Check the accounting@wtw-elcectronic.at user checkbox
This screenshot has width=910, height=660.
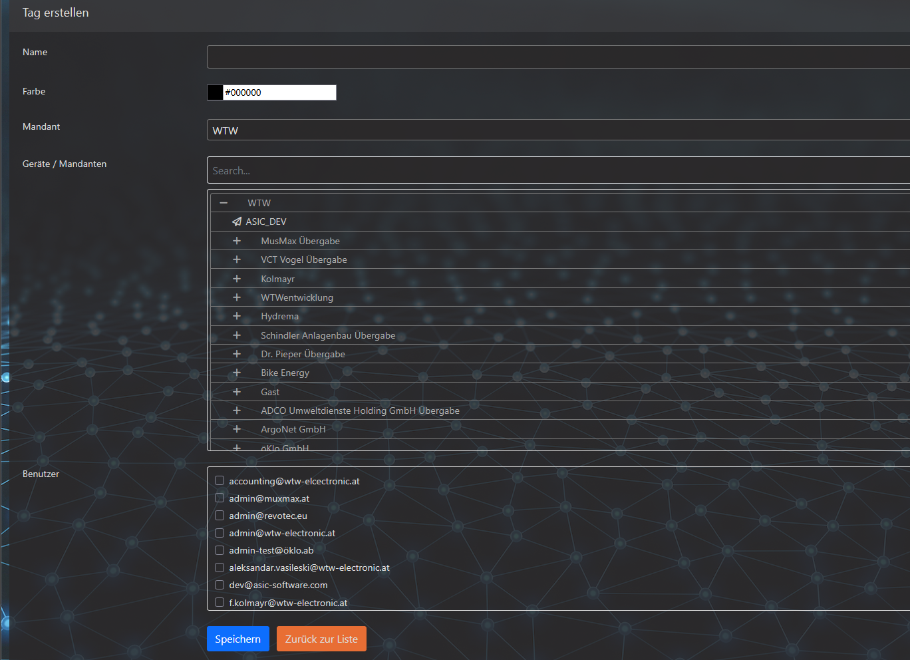[x=220, y=480]
